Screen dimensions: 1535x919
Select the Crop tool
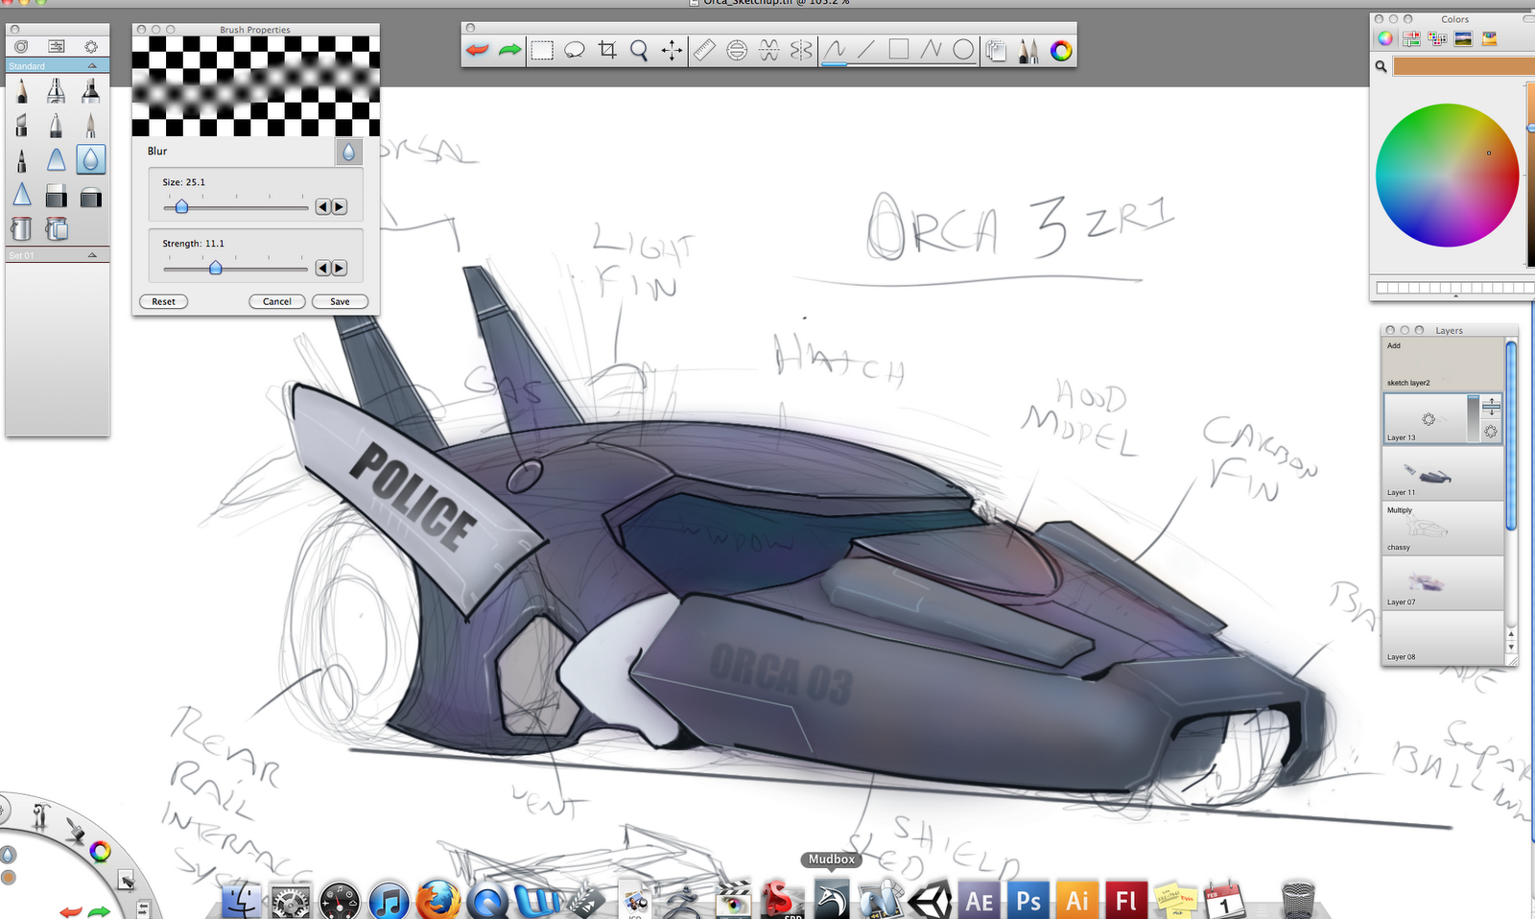pyautogui.click(x=607, y=50)
